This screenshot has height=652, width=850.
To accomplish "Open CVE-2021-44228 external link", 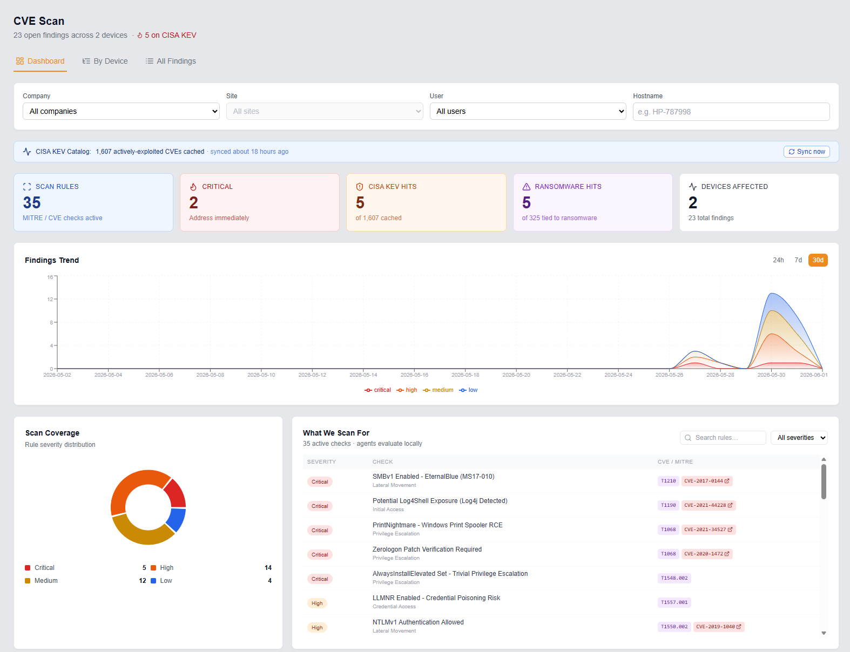I will pyautogui.click(x=709, y=505).
